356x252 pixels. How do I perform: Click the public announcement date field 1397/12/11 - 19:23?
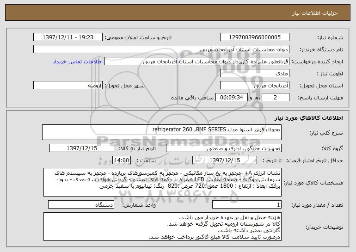(x=68, y=37)
